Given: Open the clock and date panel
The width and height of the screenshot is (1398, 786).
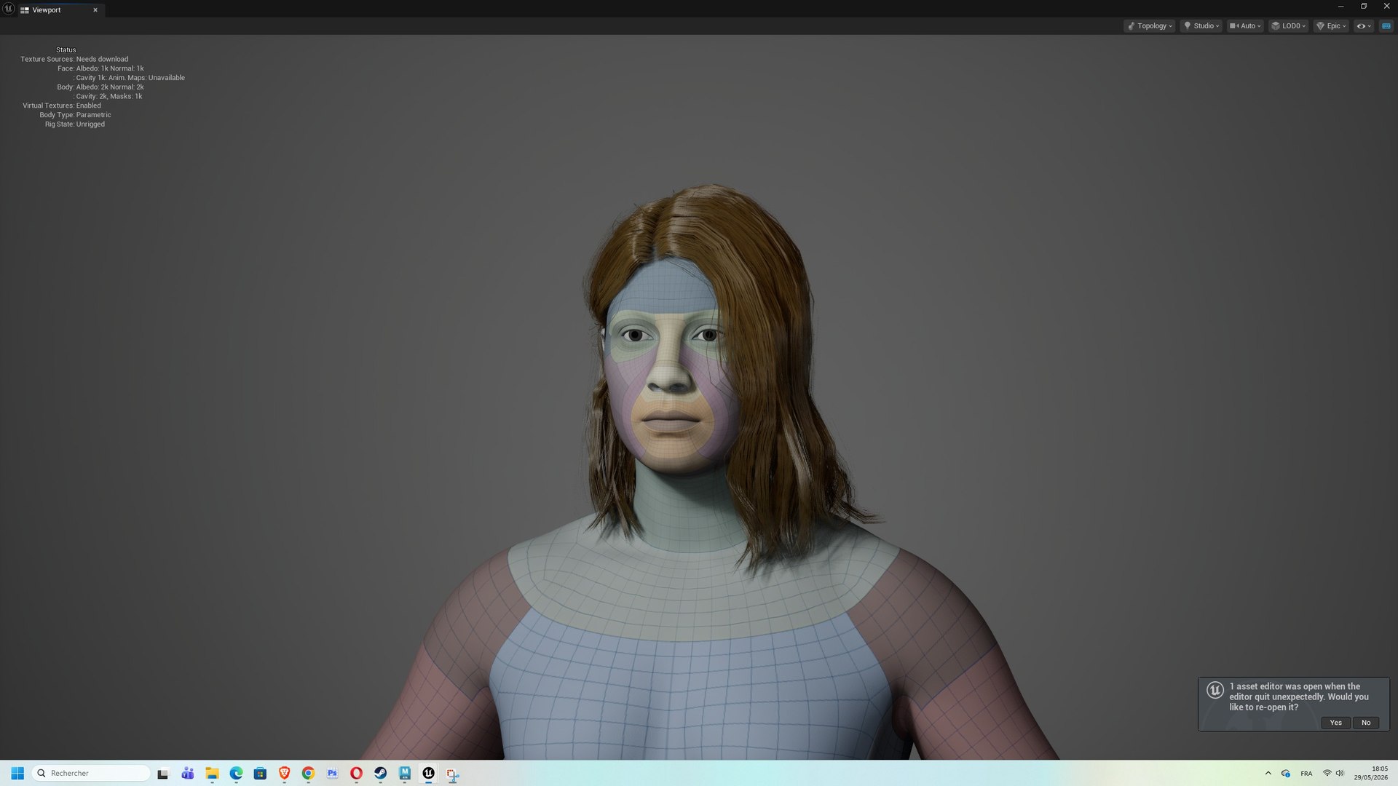Looking at the screenshot, I should pyautogui.click(x=1371, y=773).
